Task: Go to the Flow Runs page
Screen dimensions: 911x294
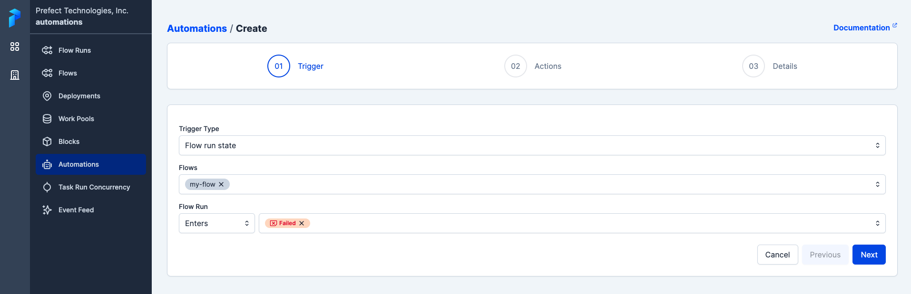Action: tap(91, 50)
